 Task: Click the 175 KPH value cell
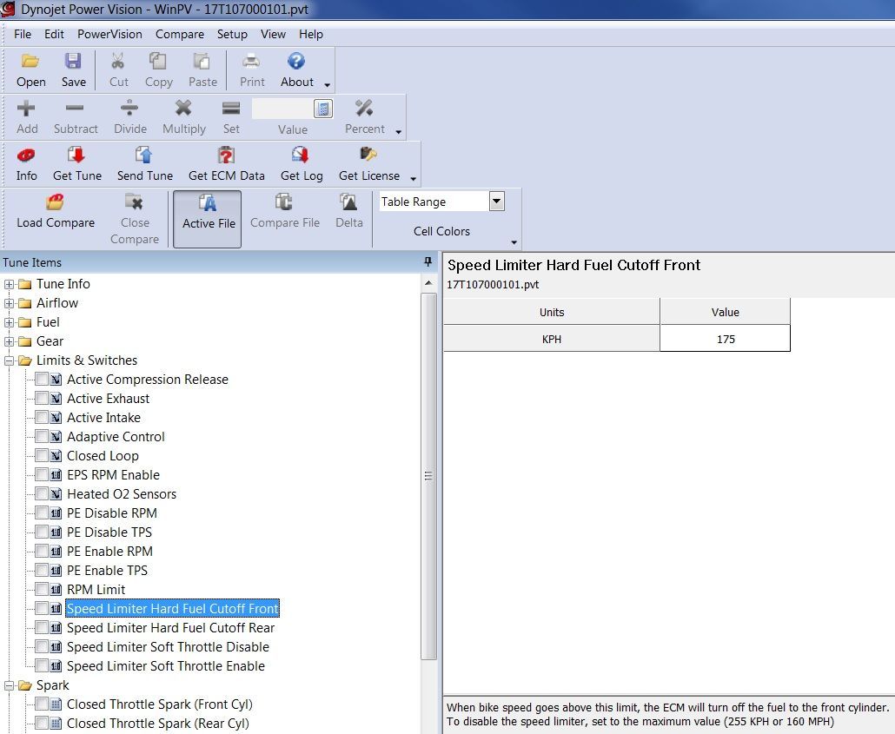coord(725,339)
